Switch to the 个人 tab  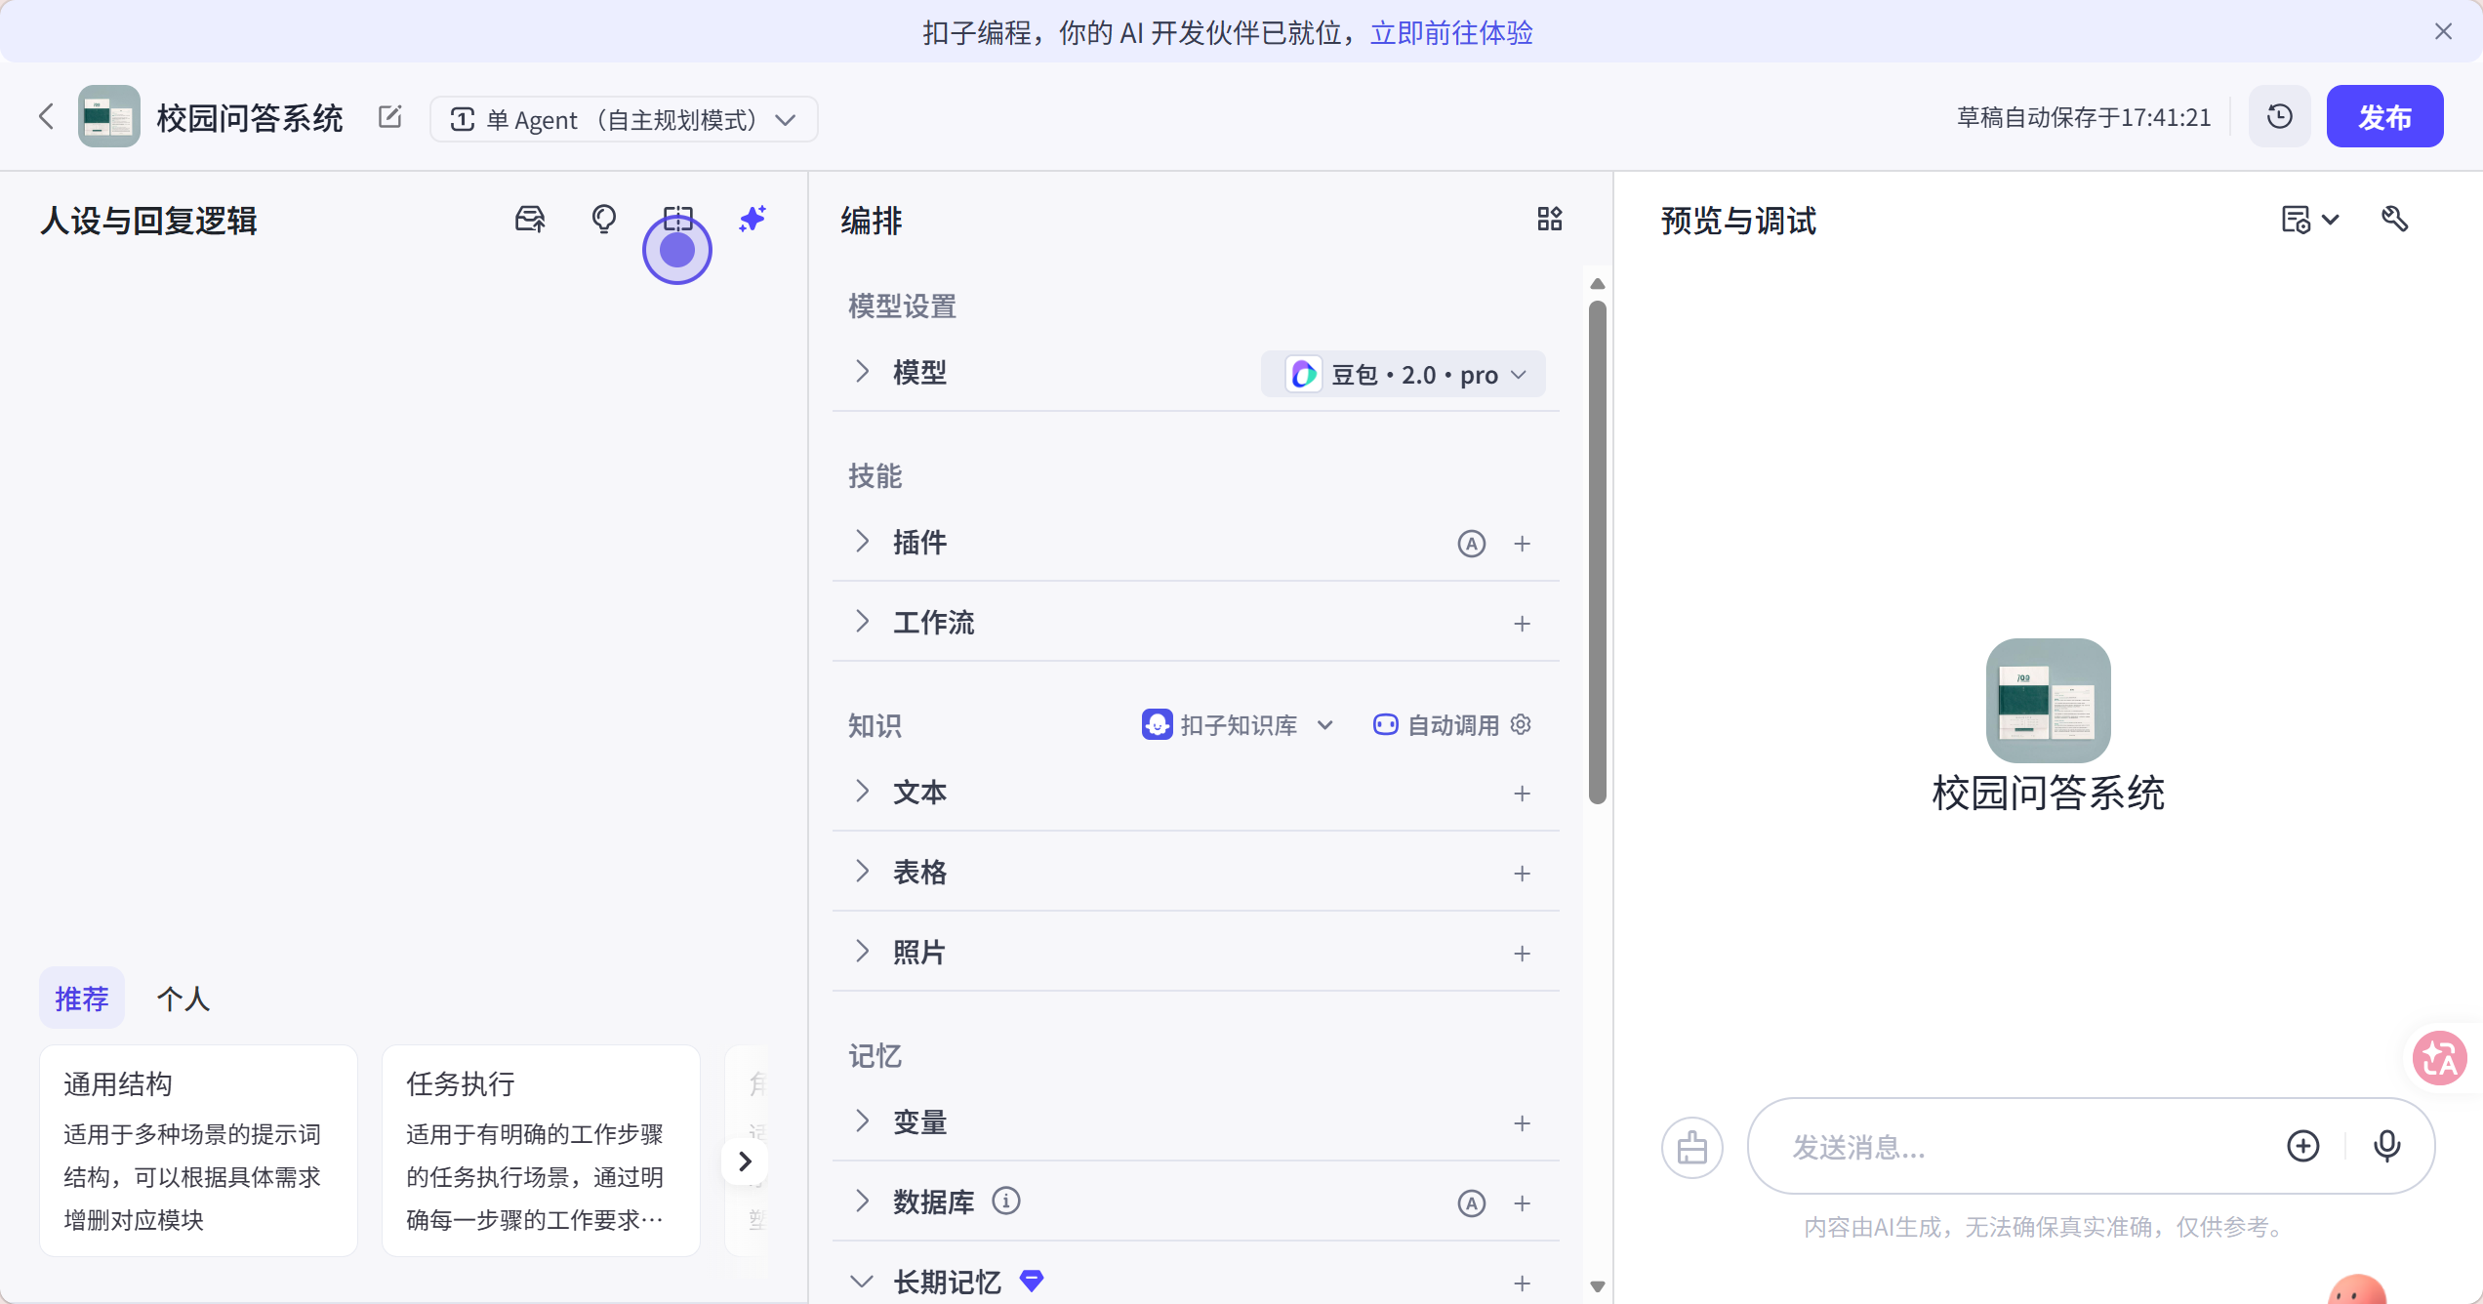[183, 998]
